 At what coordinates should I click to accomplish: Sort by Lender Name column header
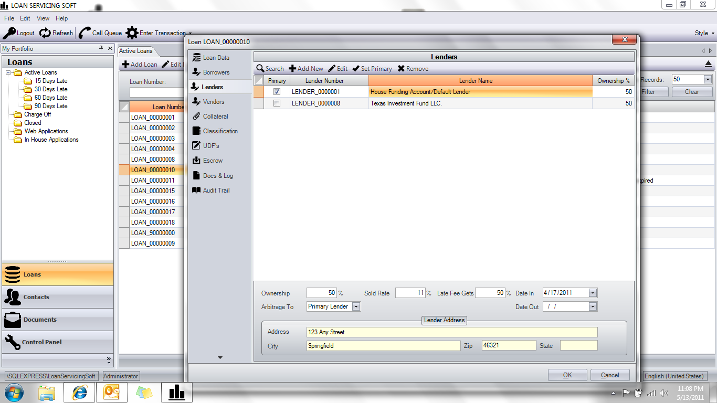point(480,81)
